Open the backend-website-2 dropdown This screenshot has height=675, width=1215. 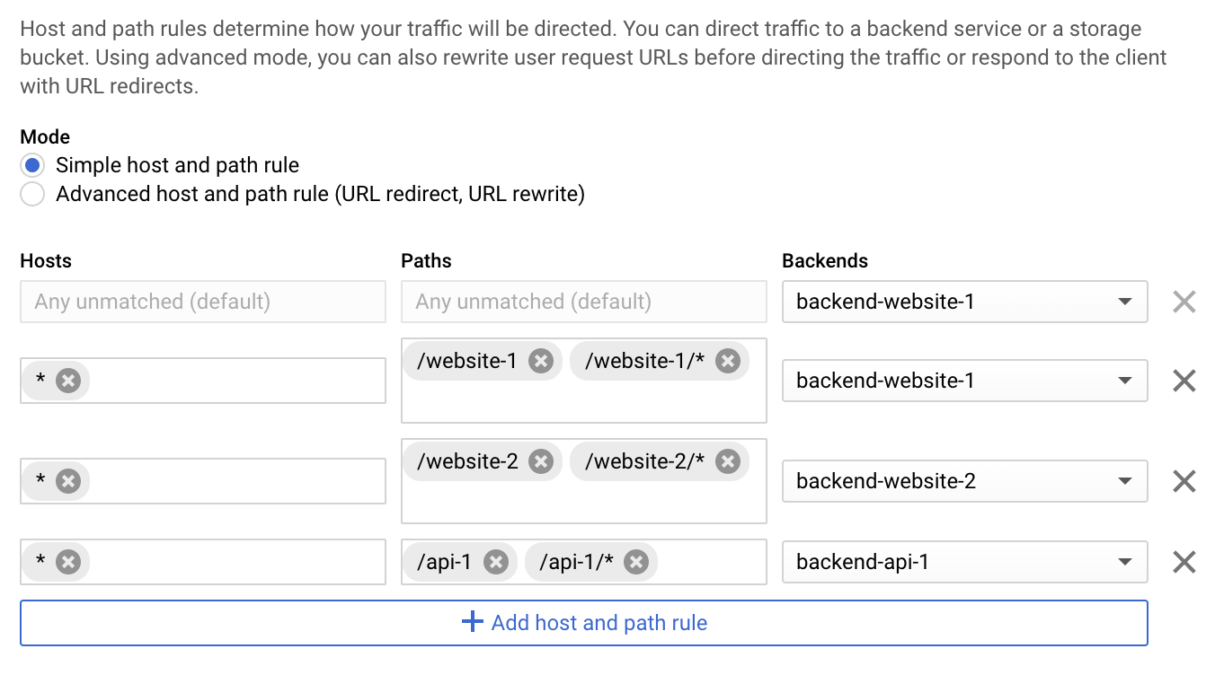tap(964, 481)
